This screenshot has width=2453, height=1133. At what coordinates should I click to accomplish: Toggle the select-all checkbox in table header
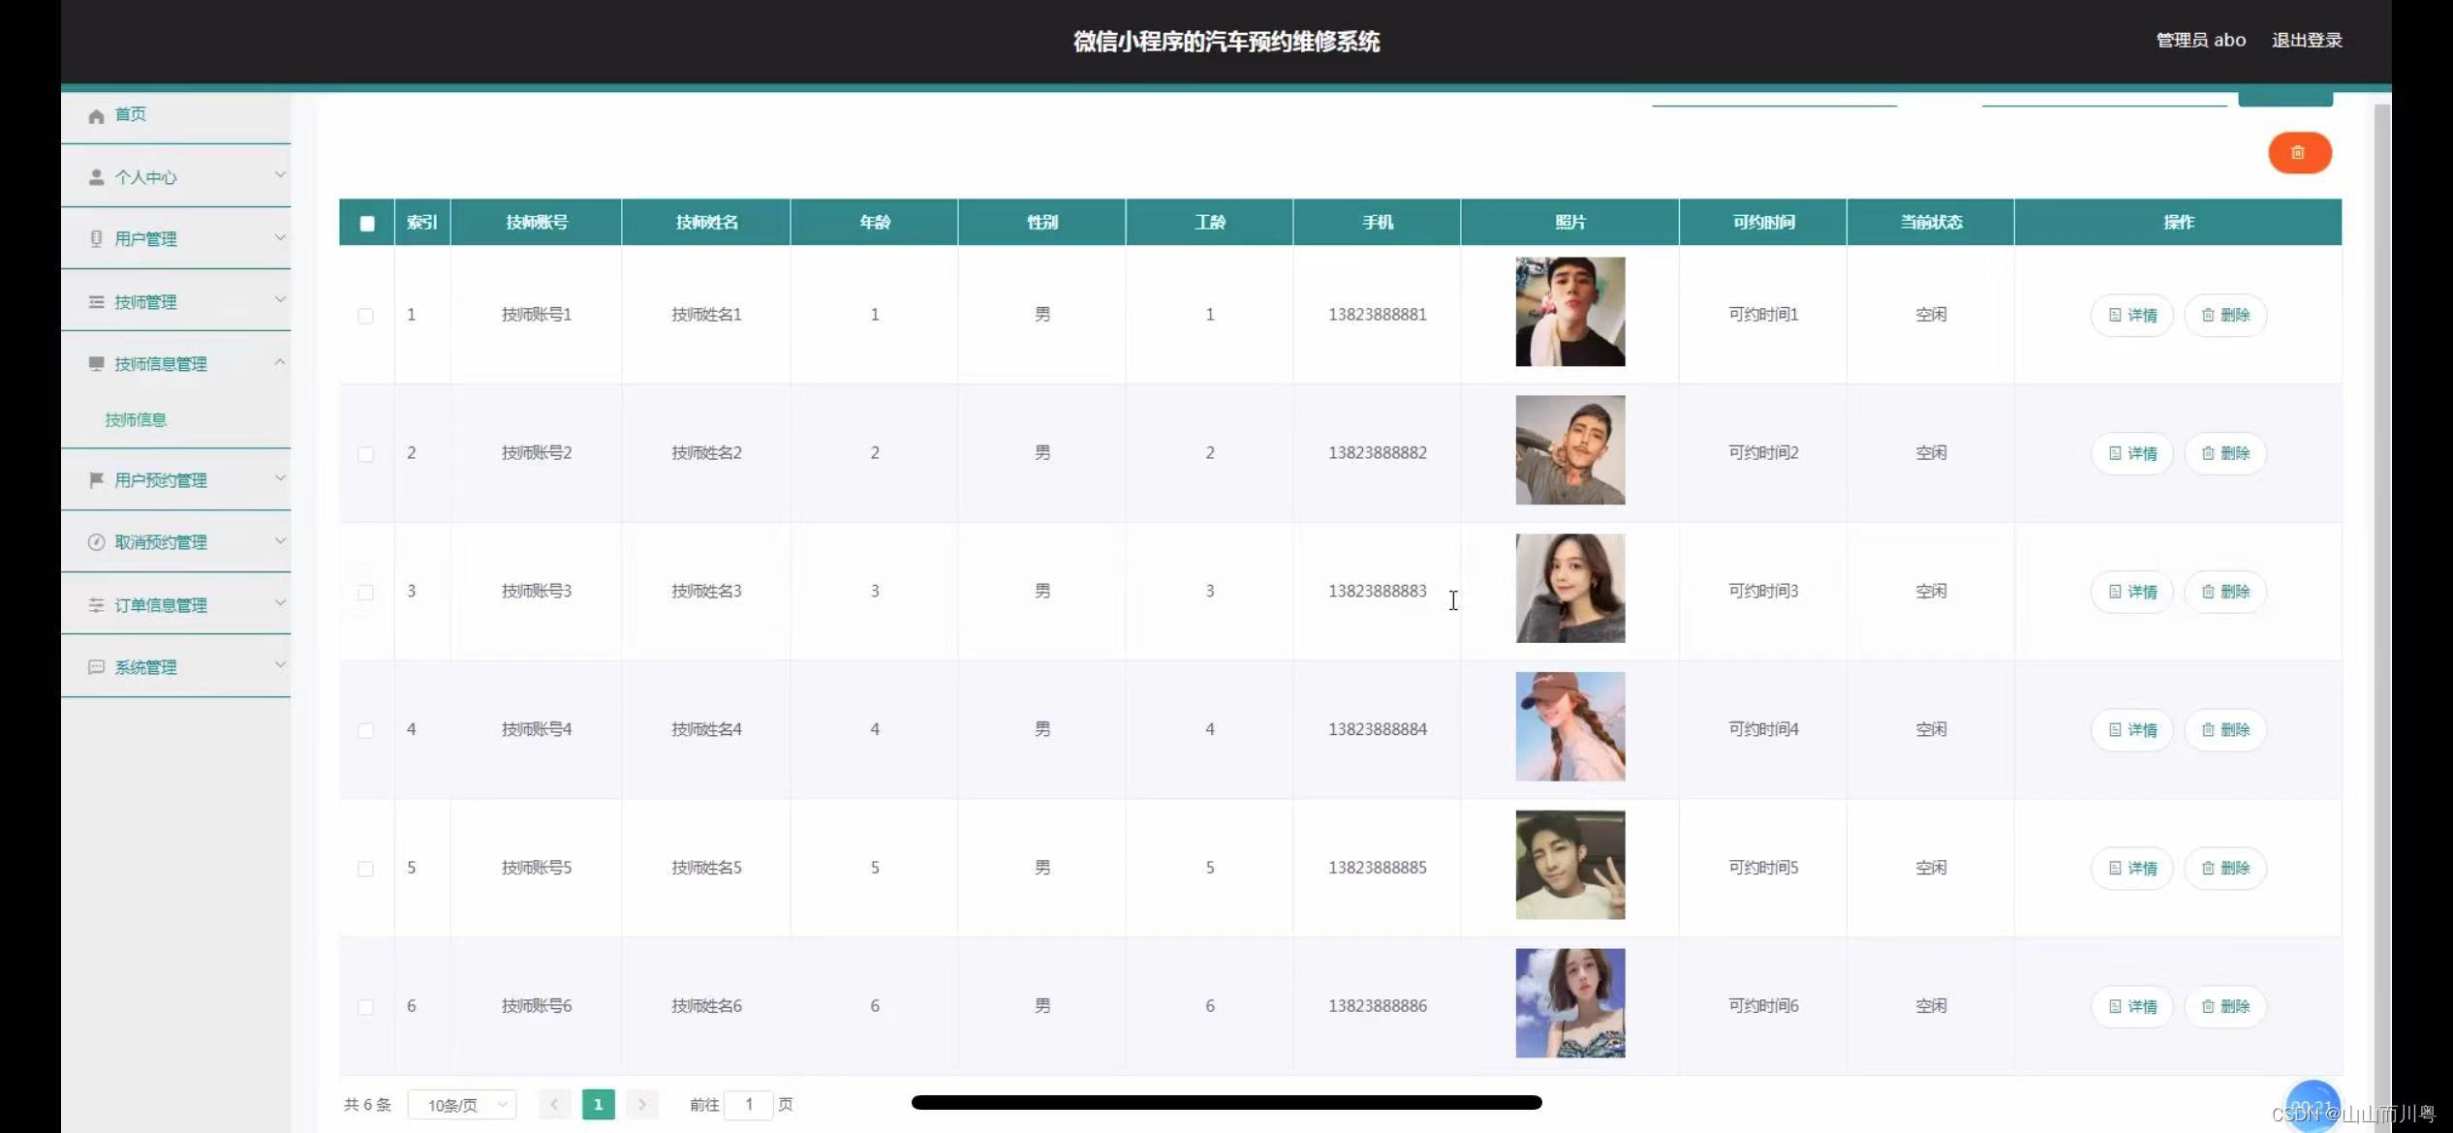(367, 224)
